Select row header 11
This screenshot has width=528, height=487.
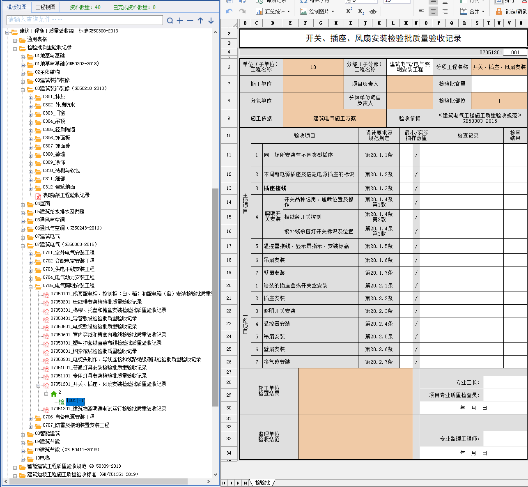(x=229, y=155)
